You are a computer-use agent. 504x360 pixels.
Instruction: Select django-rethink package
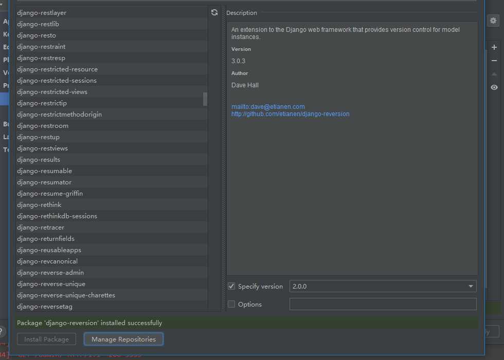[x=112, y=205]
